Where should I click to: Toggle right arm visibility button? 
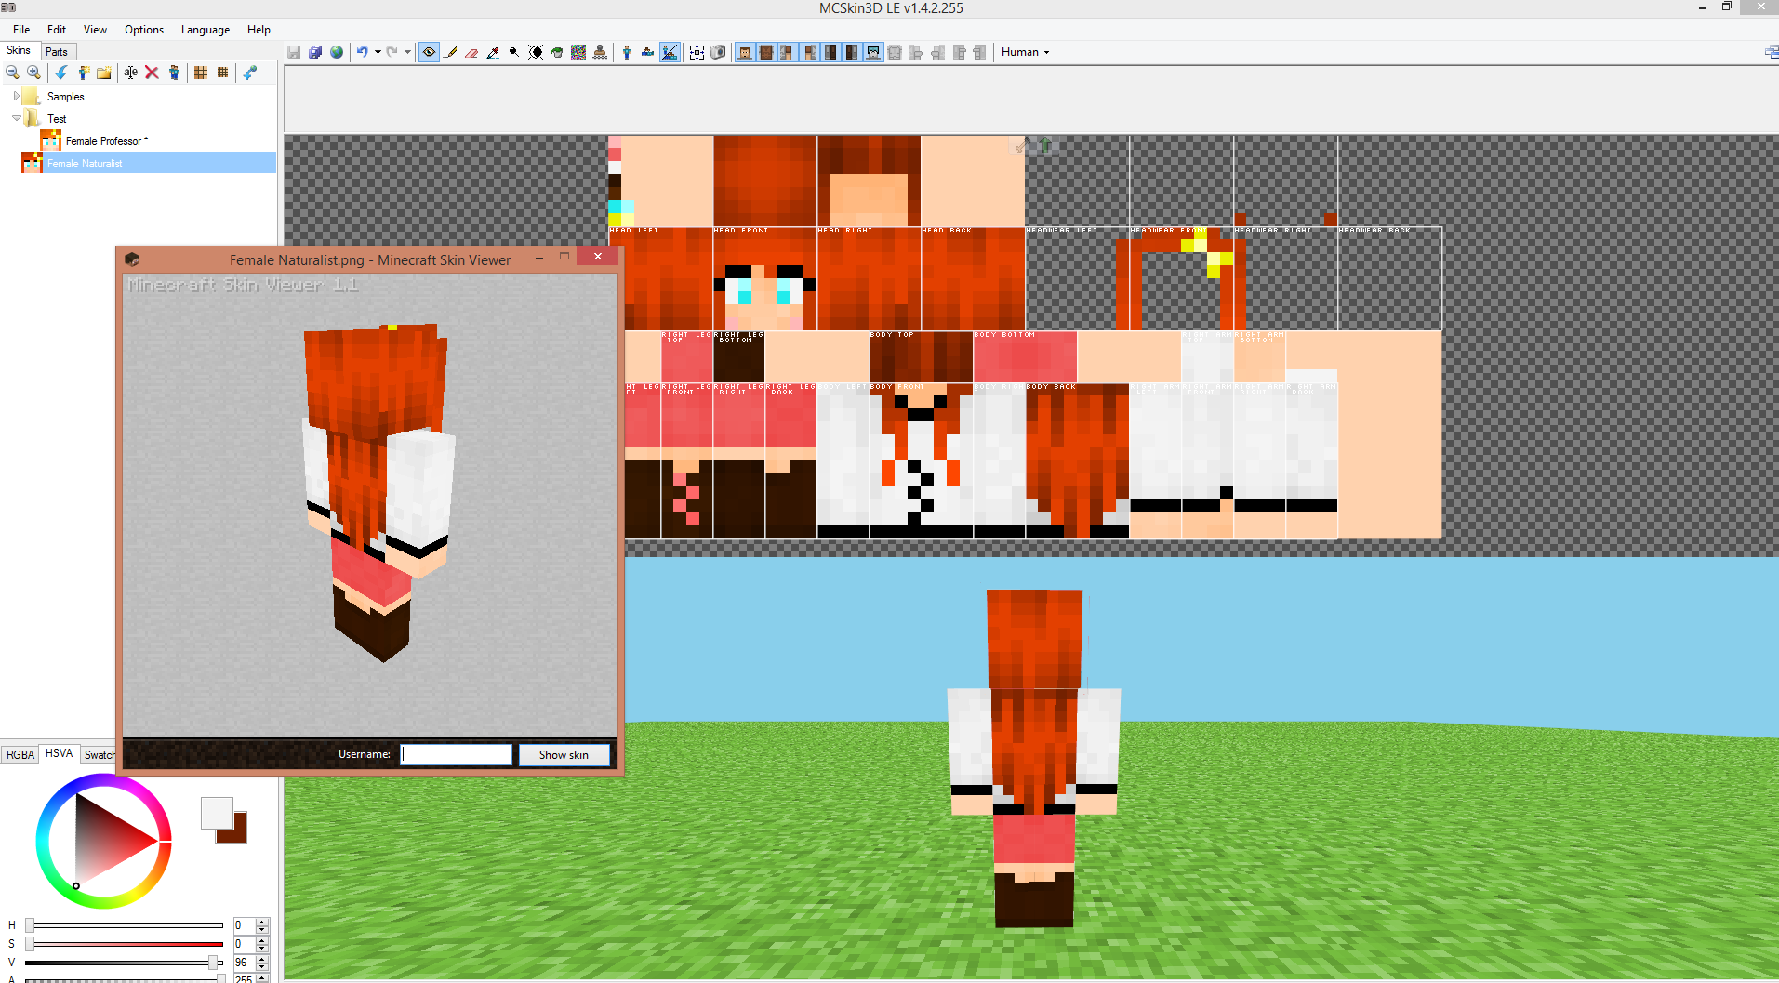(809, 52)
